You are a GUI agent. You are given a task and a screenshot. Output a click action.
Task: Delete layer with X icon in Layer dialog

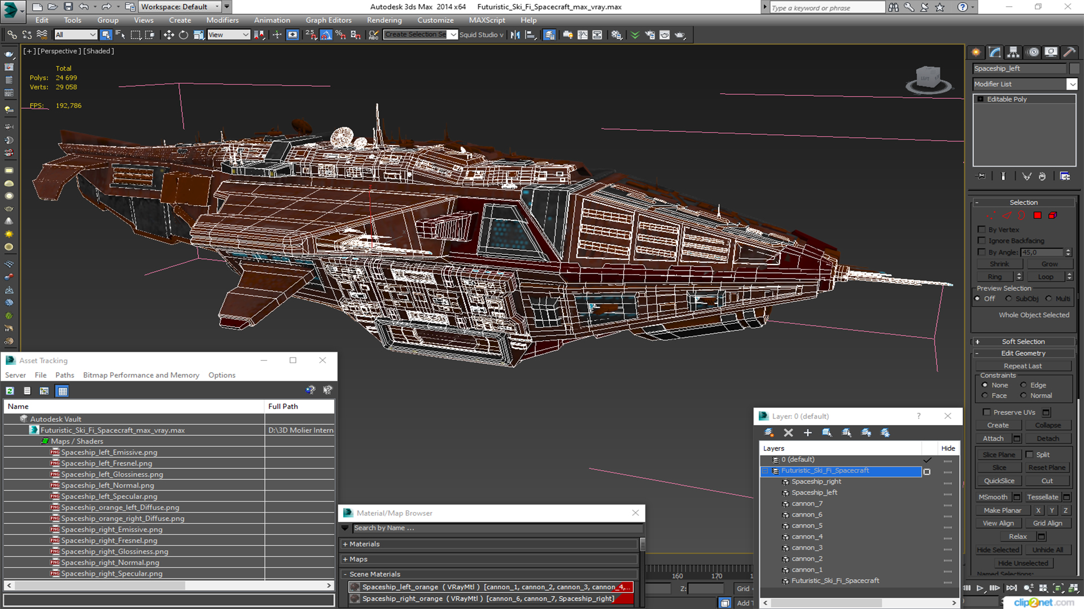pos(788,433)
